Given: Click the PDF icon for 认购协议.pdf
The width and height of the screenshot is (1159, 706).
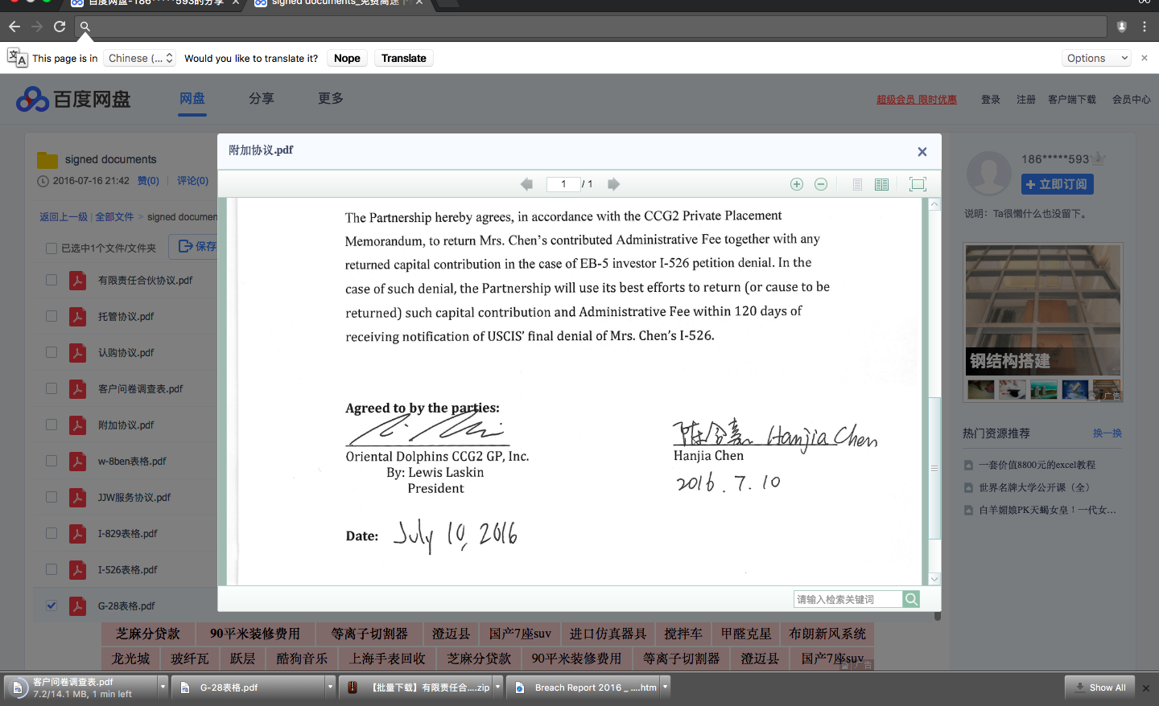Looking at the screenshot, I should tap(77, 352).
